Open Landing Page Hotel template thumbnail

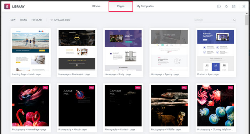pos(31,51)
